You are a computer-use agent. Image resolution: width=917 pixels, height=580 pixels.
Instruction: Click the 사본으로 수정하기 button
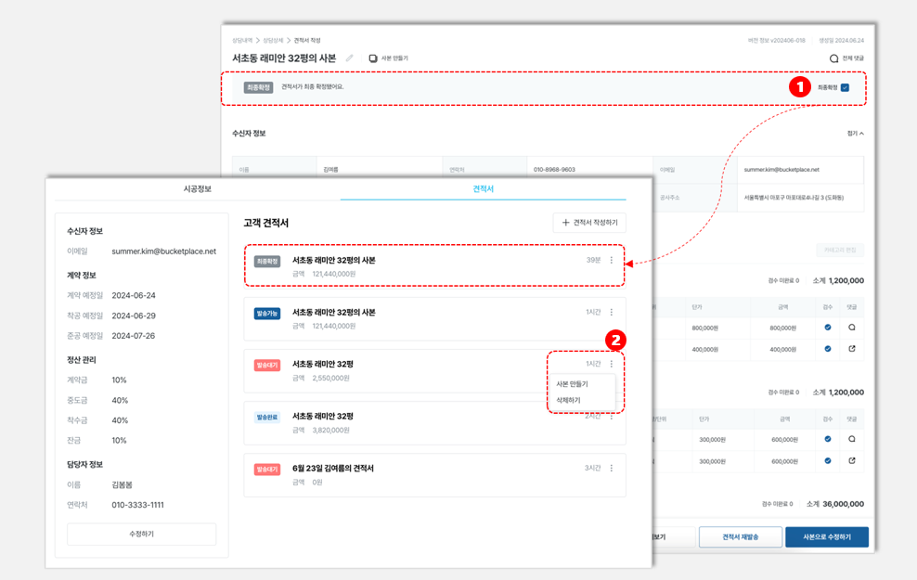(x=827, y=536)
